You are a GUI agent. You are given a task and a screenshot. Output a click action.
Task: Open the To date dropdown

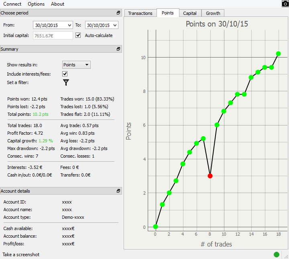[115, 25]
